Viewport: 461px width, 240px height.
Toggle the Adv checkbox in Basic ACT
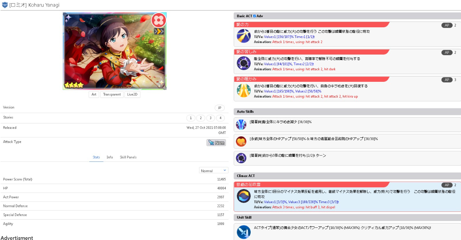(255, 16)
